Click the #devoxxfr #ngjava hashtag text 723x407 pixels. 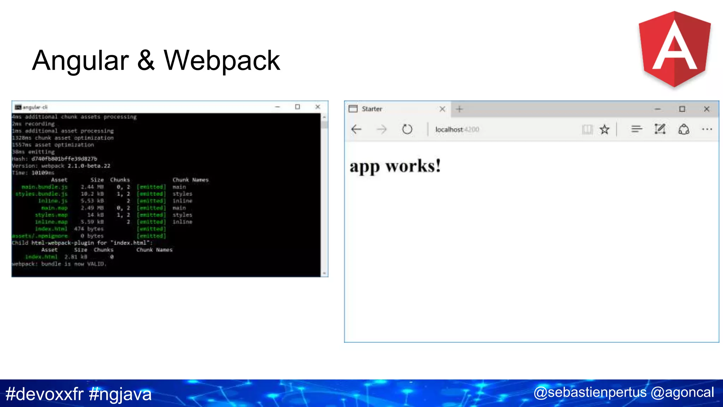click(78, 394)
